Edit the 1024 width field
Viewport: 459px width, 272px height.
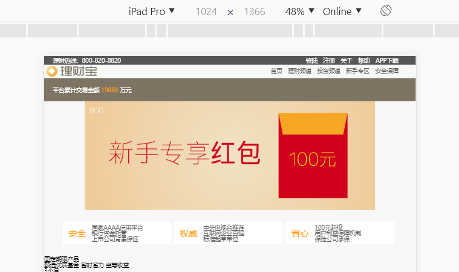[206, 11]
